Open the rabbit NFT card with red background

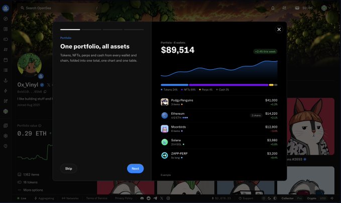tap(310, 126)
